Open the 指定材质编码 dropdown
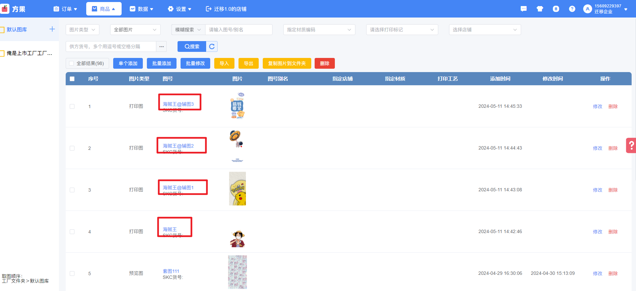 point(319,30)
